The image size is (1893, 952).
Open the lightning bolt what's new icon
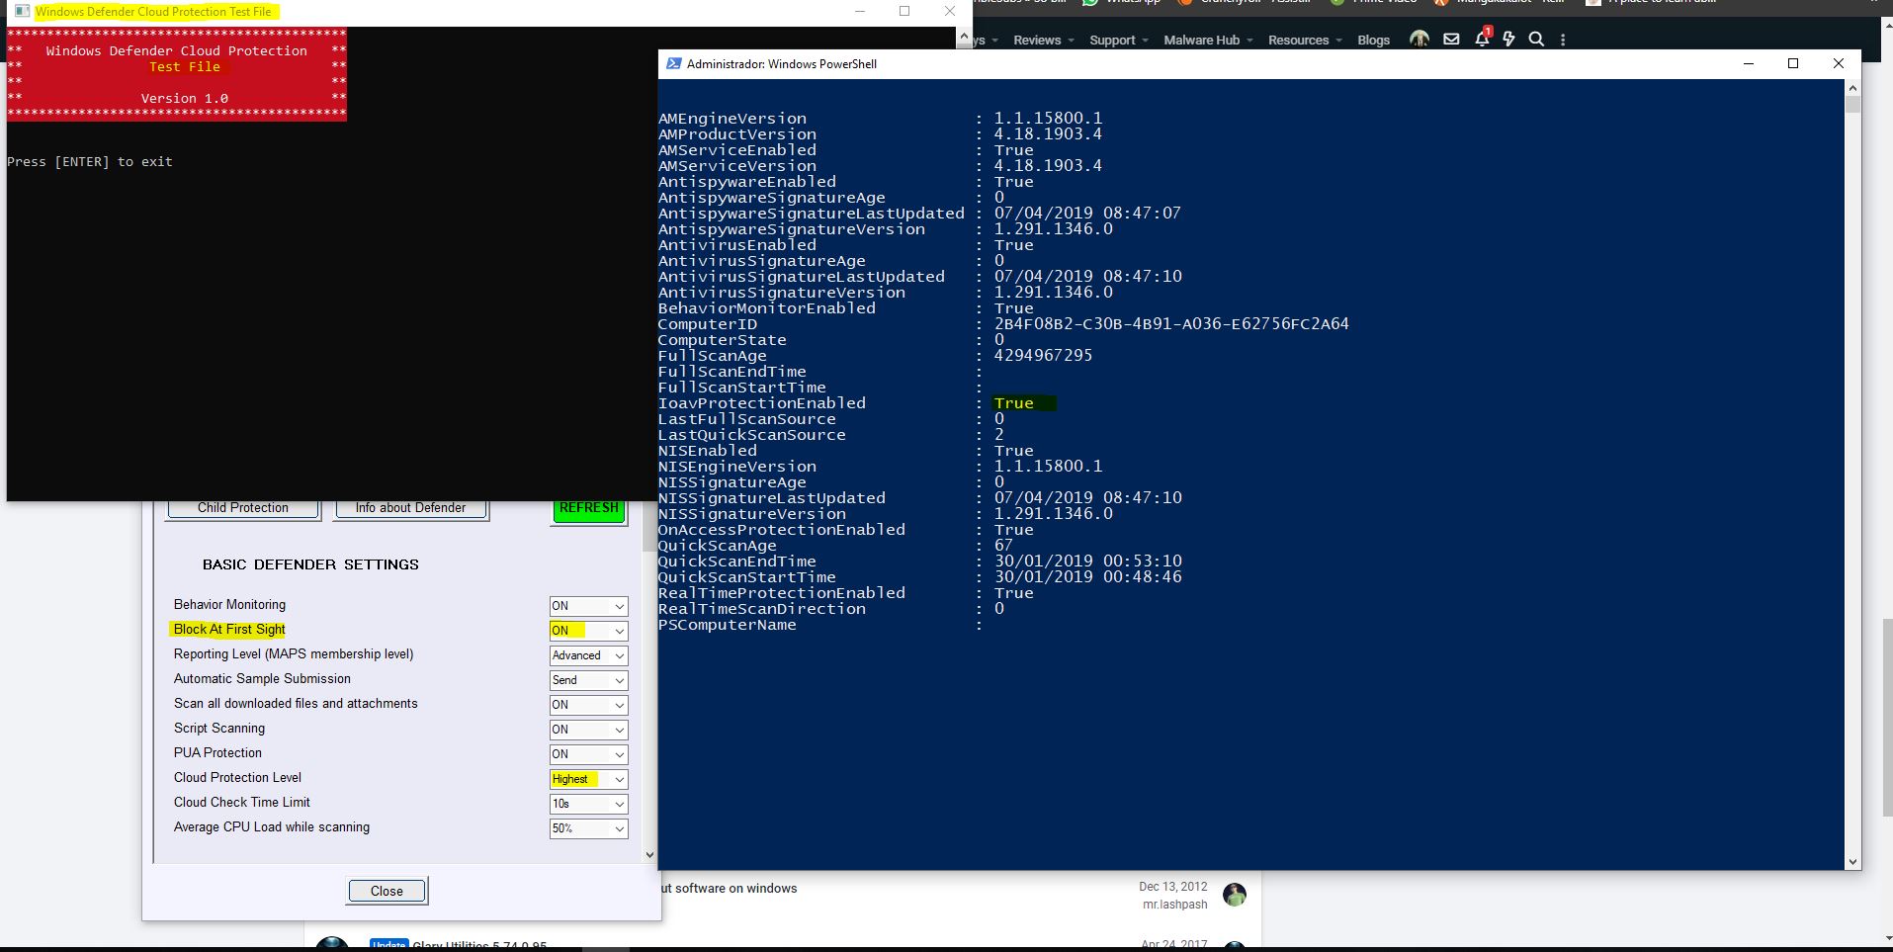[1508, 40]
